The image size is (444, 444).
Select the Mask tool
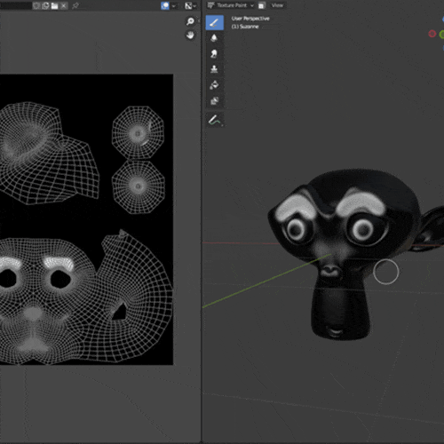pos(214,101)
